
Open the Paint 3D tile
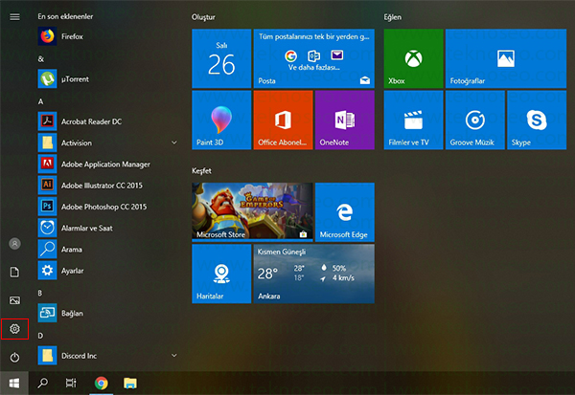(221, 121)
